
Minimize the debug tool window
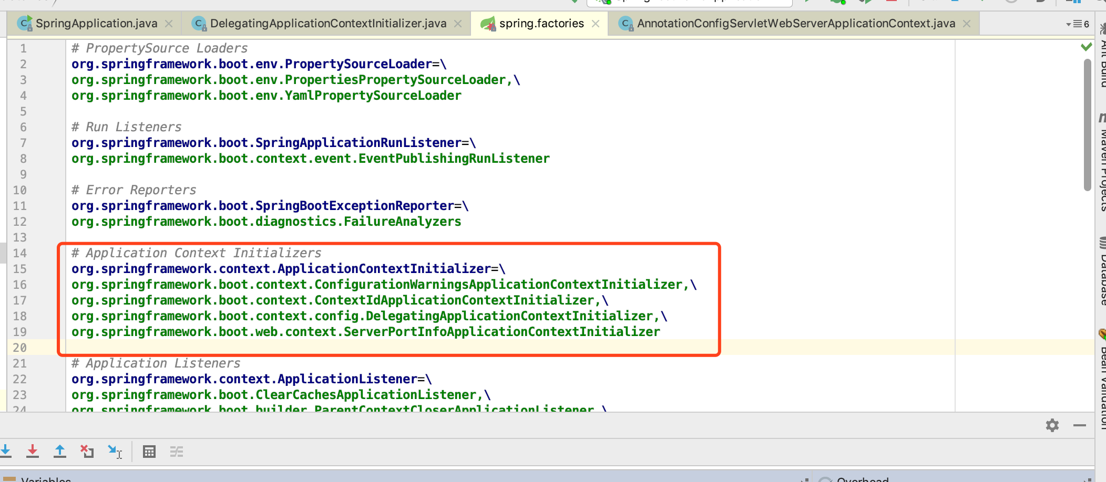pyautogui.click(x=1079, y=425)
